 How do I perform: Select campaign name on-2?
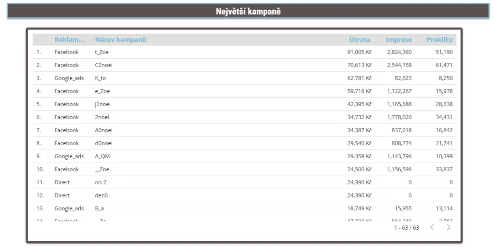pos(101,182)
